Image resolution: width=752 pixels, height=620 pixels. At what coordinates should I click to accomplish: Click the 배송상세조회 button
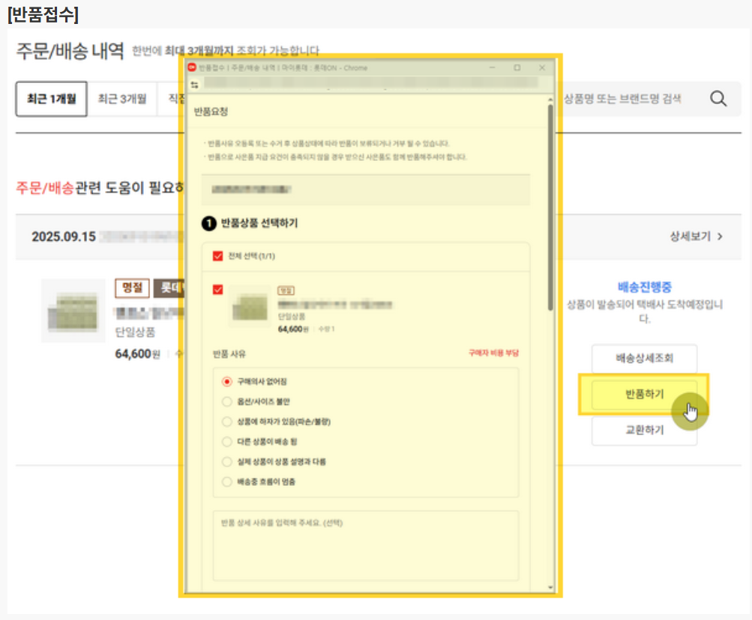coord(644,358)
